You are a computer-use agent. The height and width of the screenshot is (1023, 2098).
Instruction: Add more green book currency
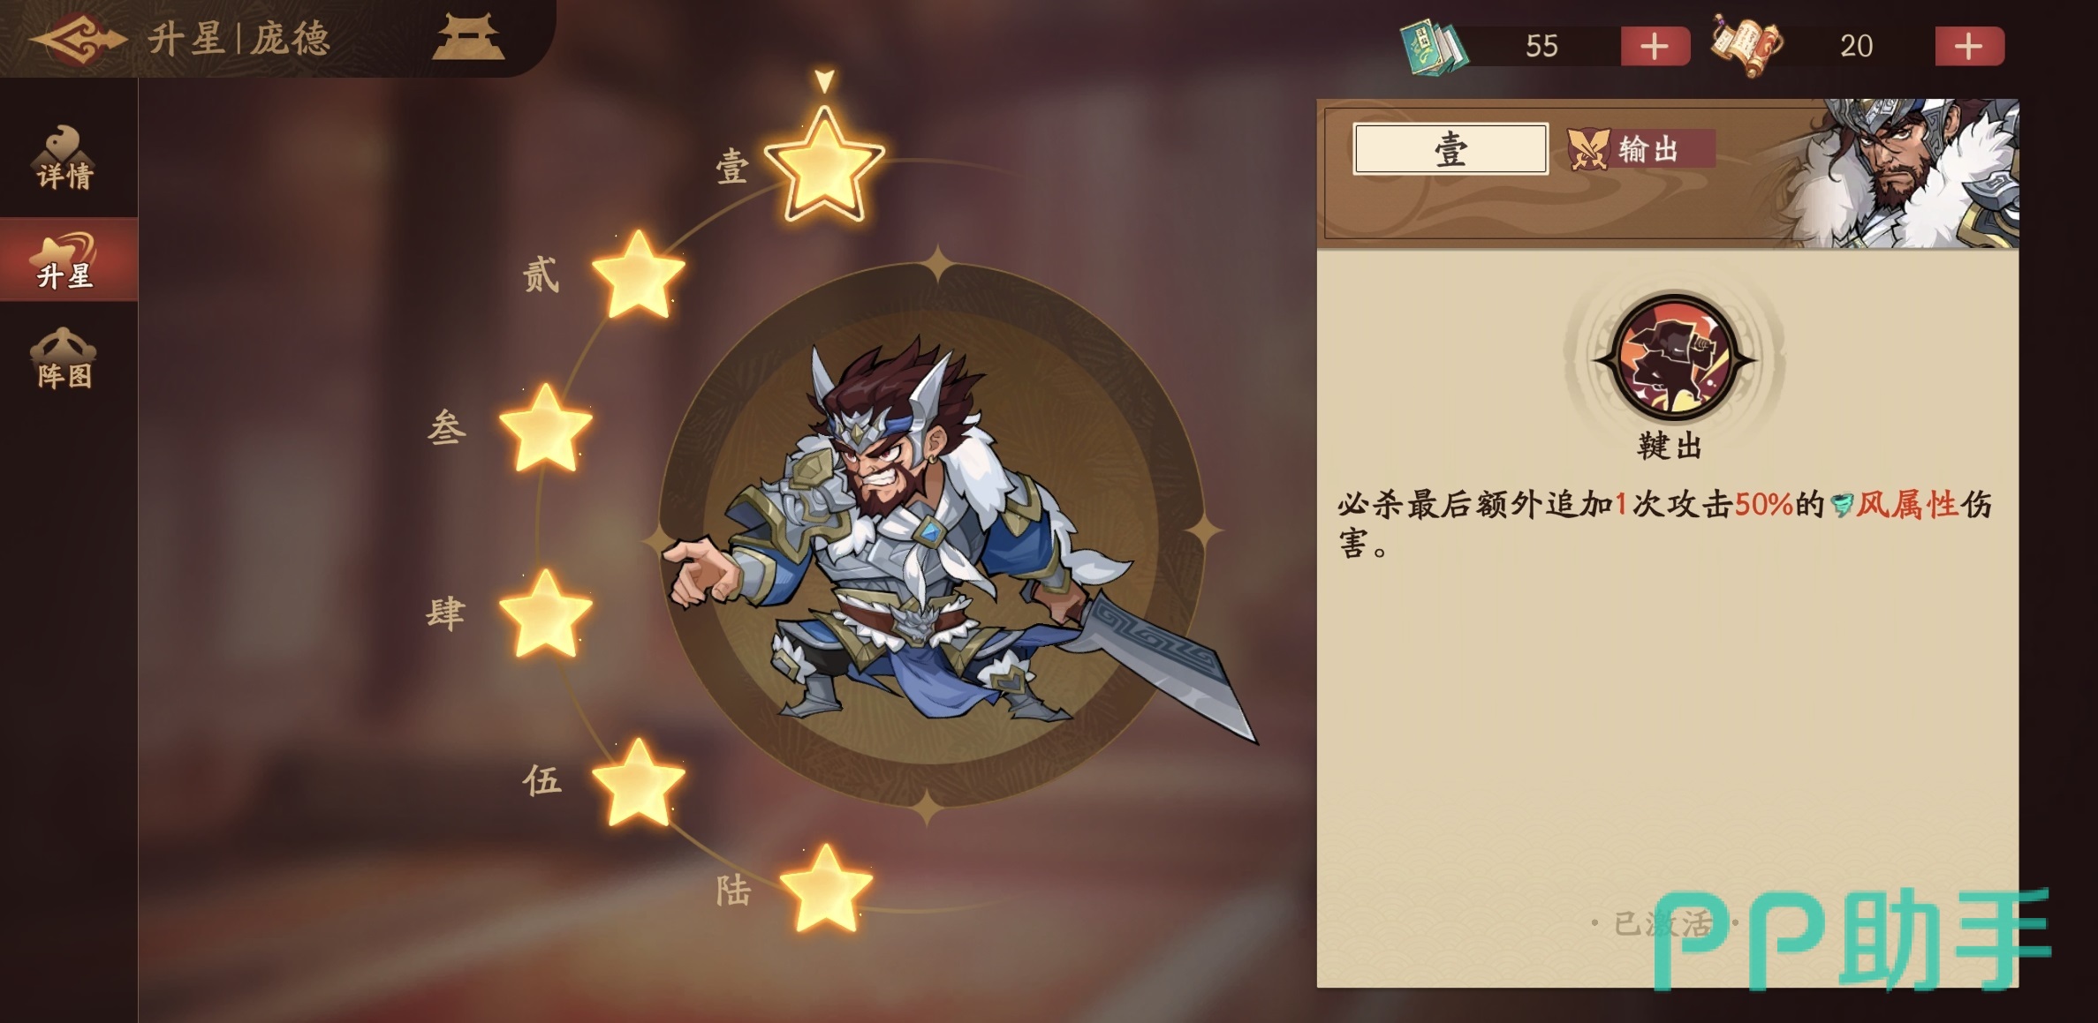1655,46
